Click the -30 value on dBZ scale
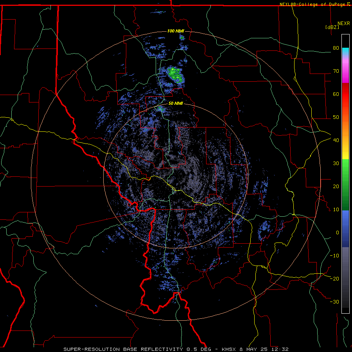Screen dimensions: 352x352 334,302
